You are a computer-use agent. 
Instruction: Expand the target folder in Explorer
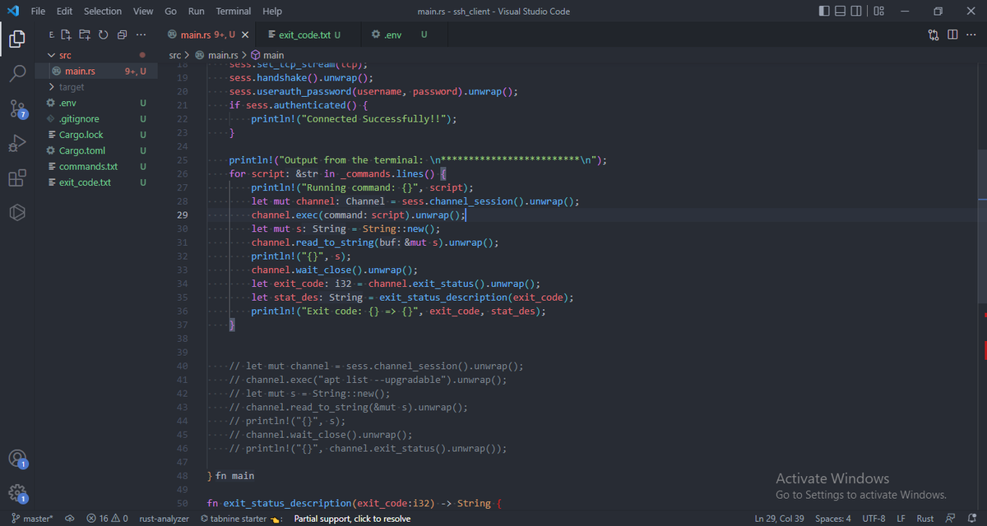97,87
